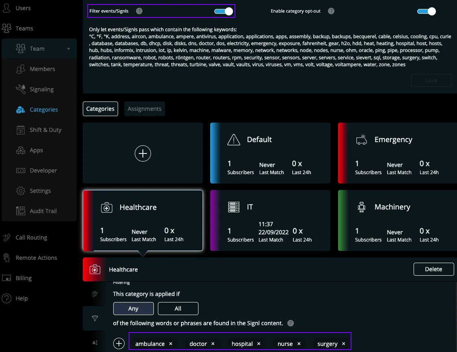Open the Teams sidebar icon

tap(6, 28)
